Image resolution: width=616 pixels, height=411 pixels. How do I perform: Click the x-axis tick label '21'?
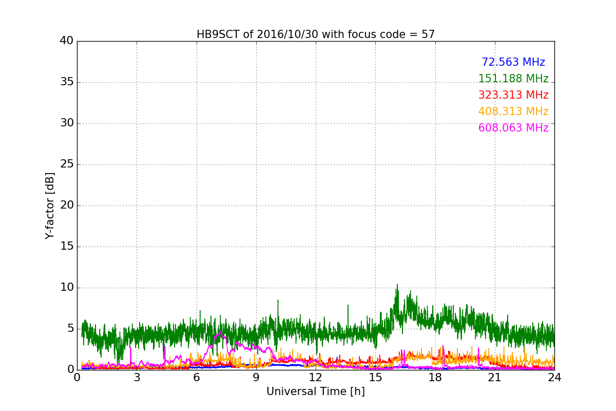[495, 378]
